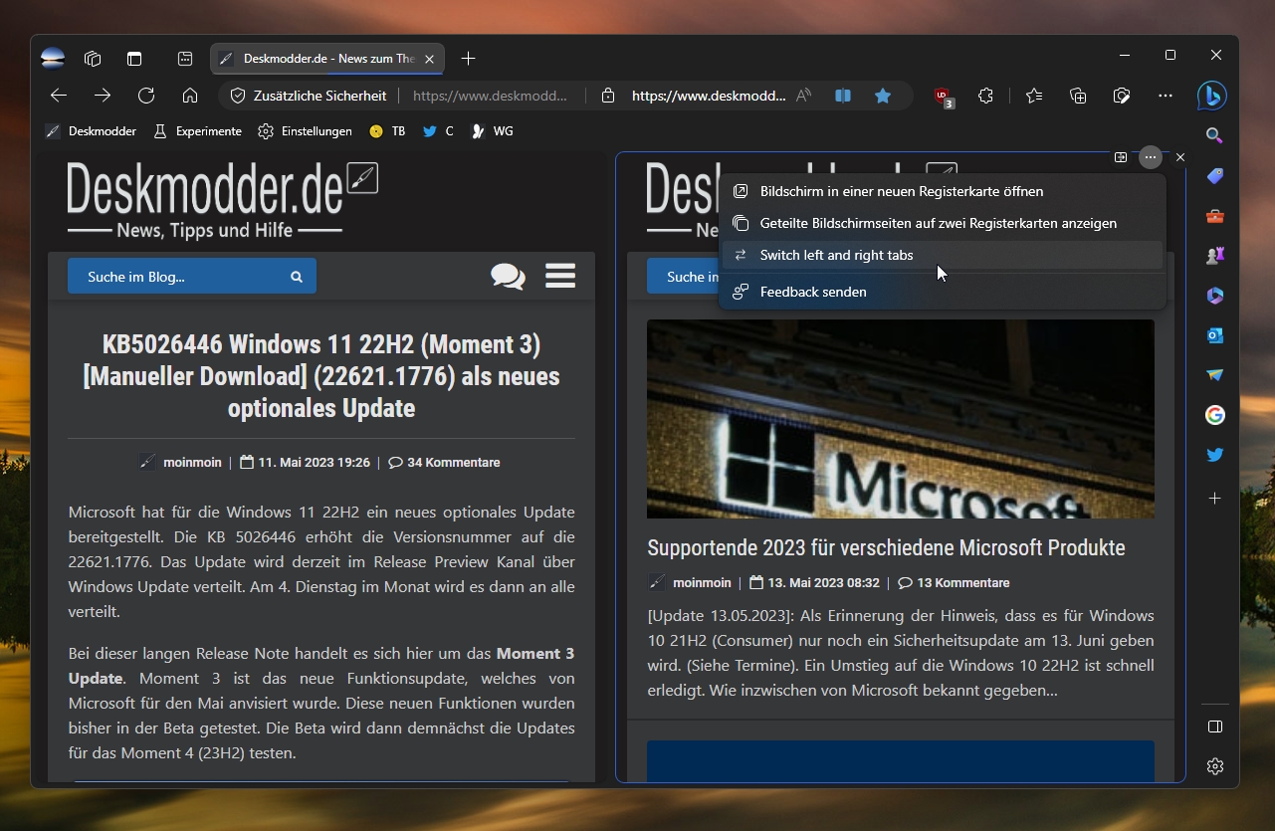Open the uBlock Origin extension
The height and width of the screenshot is (831, 1275).
pos(943,97)
